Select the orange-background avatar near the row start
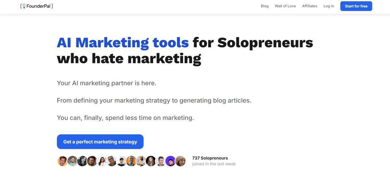This screenshot has height=187, width=390. [131, 160]
